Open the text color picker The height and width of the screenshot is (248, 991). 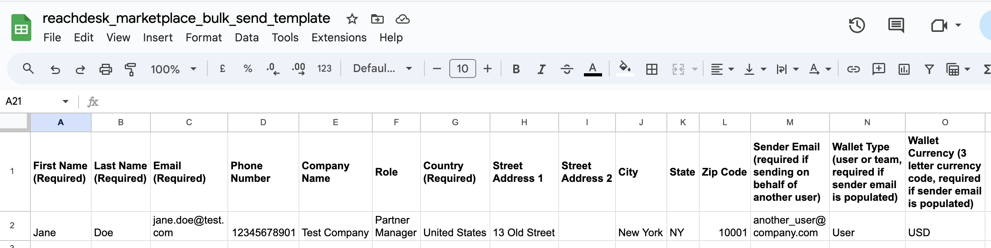click(x=593, y=69)
